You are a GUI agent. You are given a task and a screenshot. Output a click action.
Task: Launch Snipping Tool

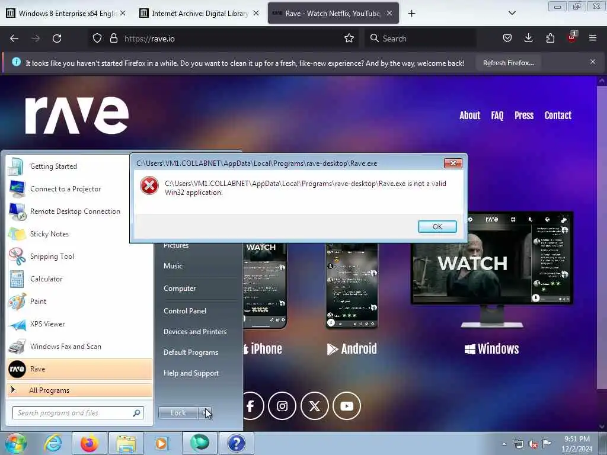(79, 257)
